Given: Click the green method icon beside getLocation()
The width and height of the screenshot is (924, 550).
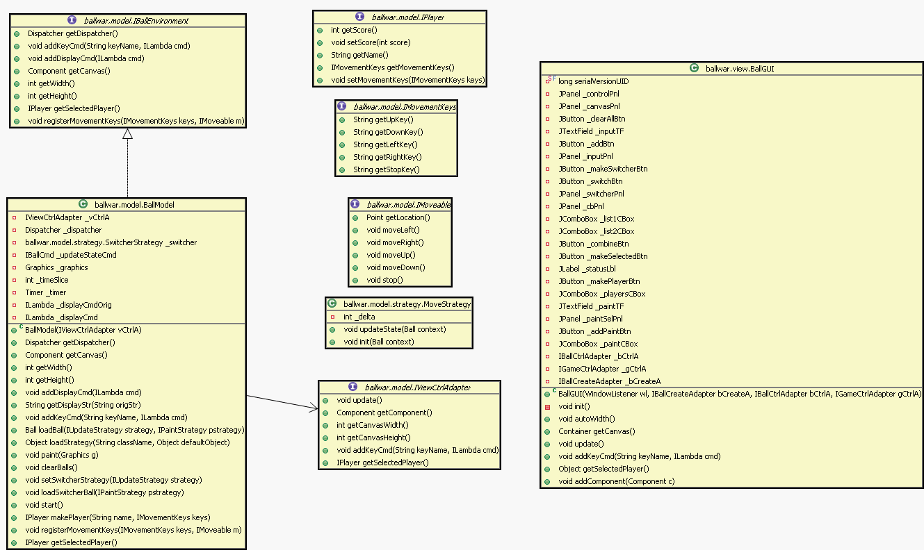Looking at the screenshot, I should click(355, 217).
